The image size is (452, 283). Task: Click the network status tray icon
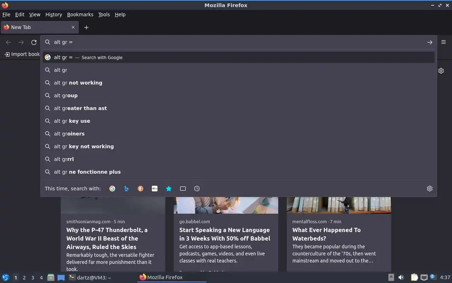(x=424, y=277)
